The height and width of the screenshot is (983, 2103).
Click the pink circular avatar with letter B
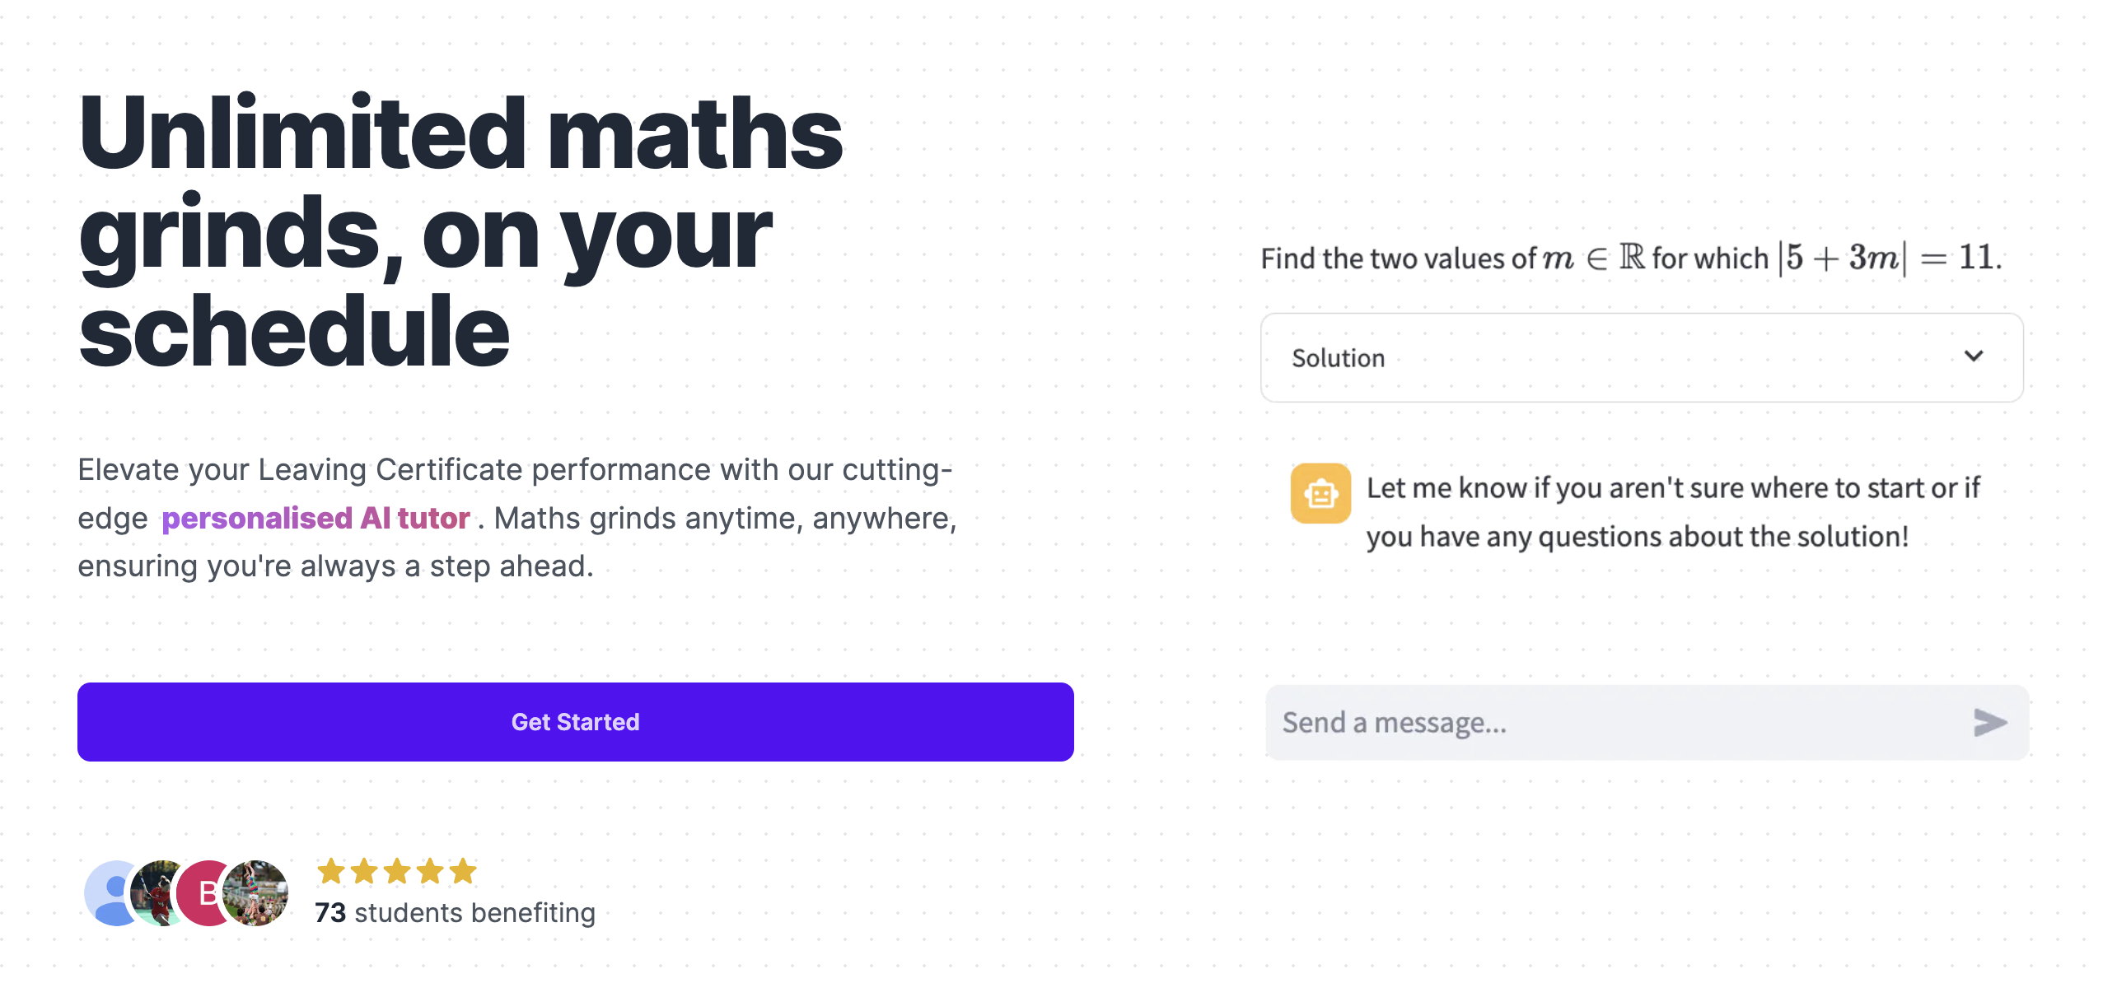(203, 893)
